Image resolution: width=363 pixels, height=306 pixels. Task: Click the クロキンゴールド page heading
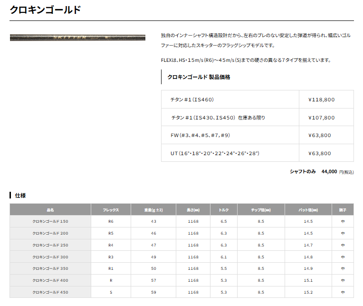coord(46,10)
